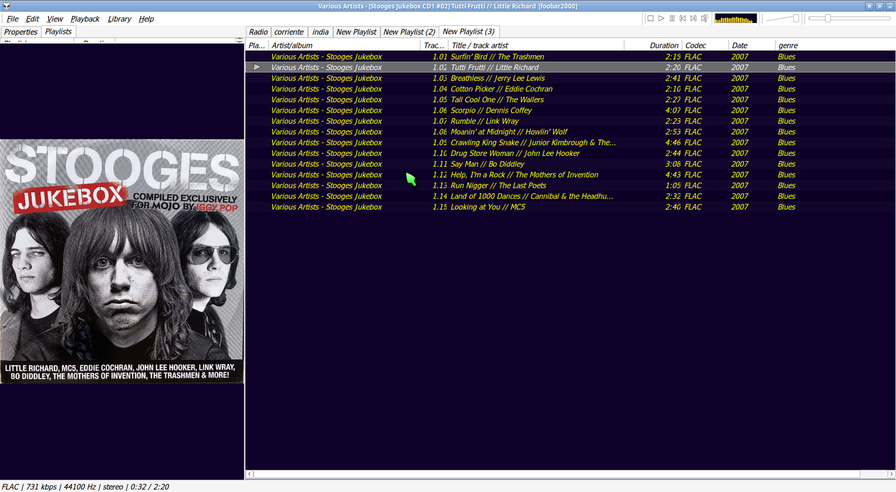The width and height of the screenshot is (896, 492).
Task: Adjust the volume slider
Action: coord(783,18)
